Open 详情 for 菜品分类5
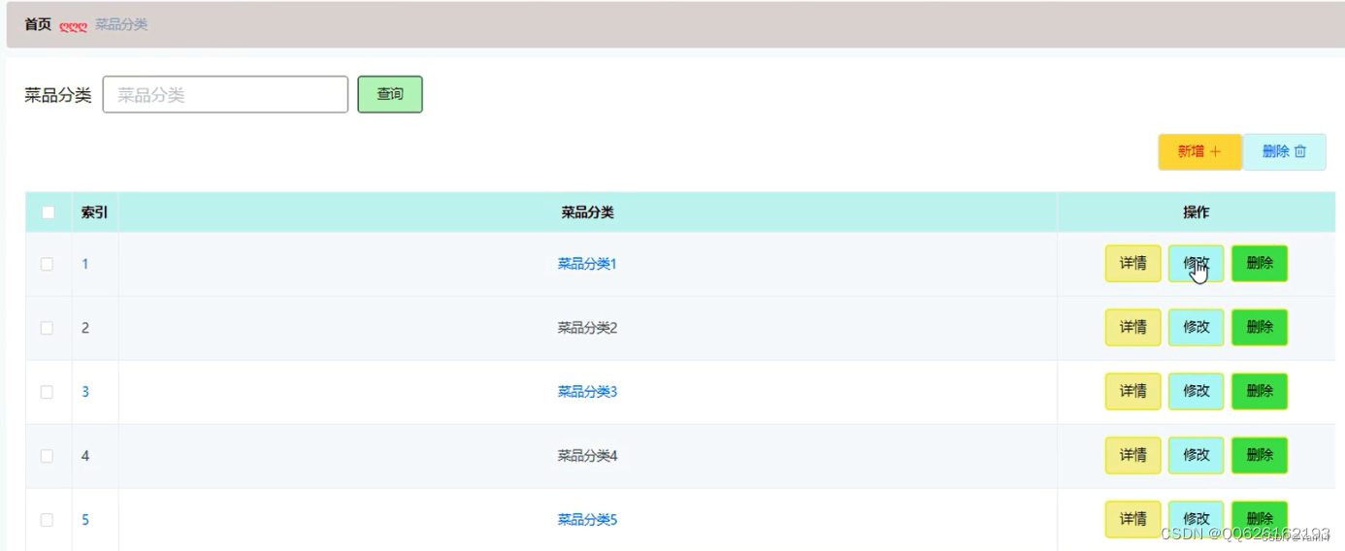The width and height of the screenshot is (1345, 551). [x=1133, y=520]
